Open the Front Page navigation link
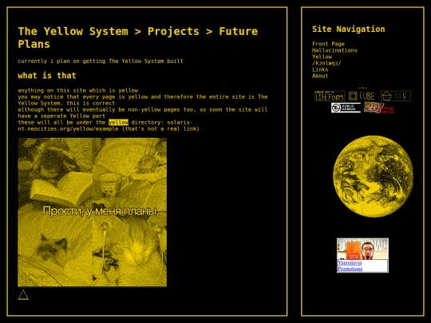The image size is (431, 323). pyautogui.click(x=328, y=44)
